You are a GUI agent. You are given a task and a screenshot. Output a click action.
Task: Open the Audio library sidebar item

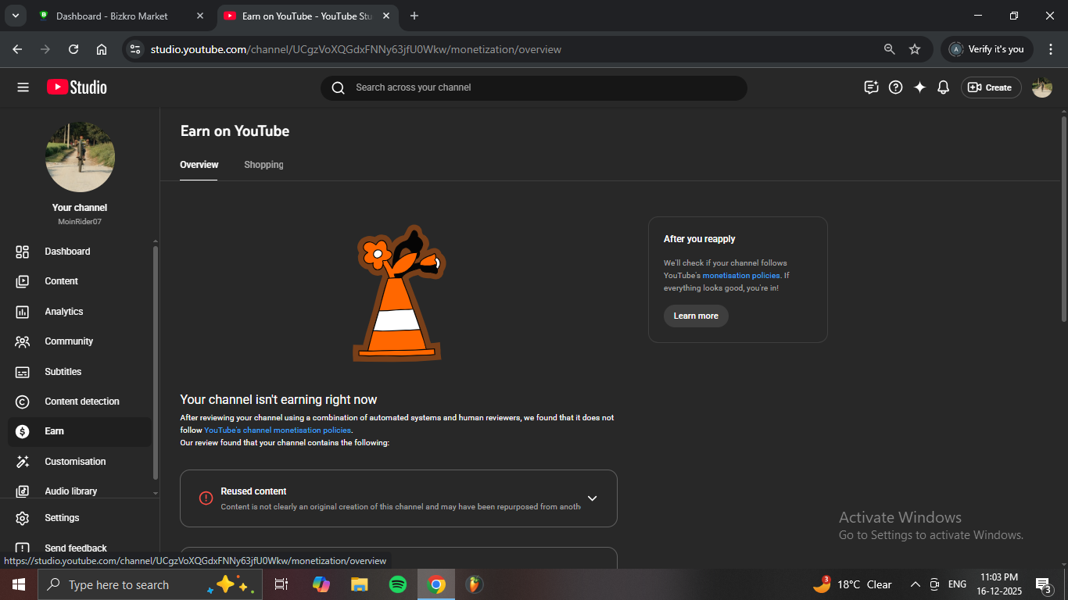click(70, 491)
